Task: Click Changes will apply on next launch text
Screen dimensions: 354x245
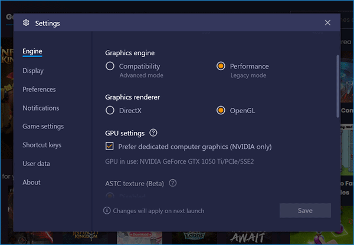Action: [x=159, y=211]
